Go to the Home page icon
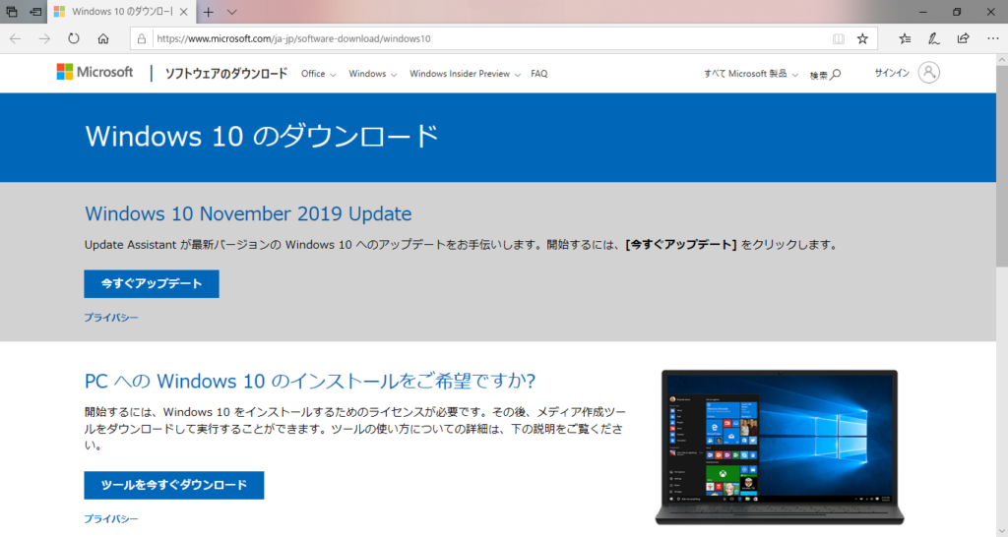The height and width of the screenshot is (537, 1008). (102, 38)
